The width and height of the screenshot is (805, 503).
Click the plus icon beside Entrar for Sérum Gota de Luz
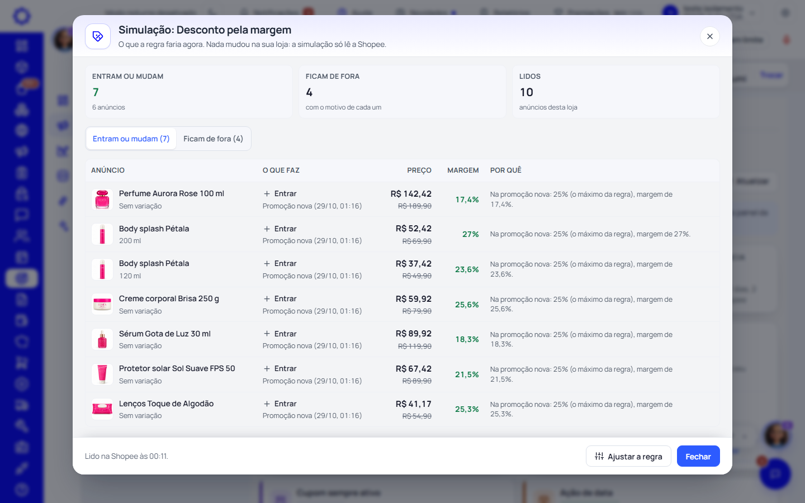coord(267,334)
